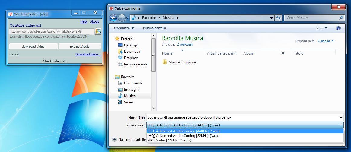Open the Organizza dropdown menu
This screenshot has height=152, width=351.
pyautogui.click(x=124, y=28)
